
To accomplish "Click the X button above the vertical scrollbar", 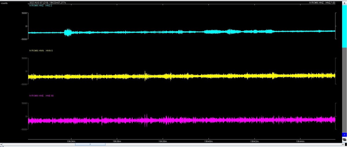I will tap(344, 3).
